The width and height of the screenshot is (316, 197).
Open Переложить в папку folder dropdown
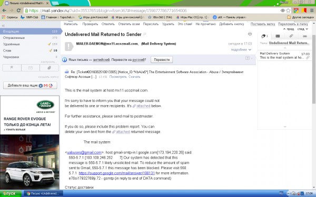pyautogui.click(x=293, y=24)
